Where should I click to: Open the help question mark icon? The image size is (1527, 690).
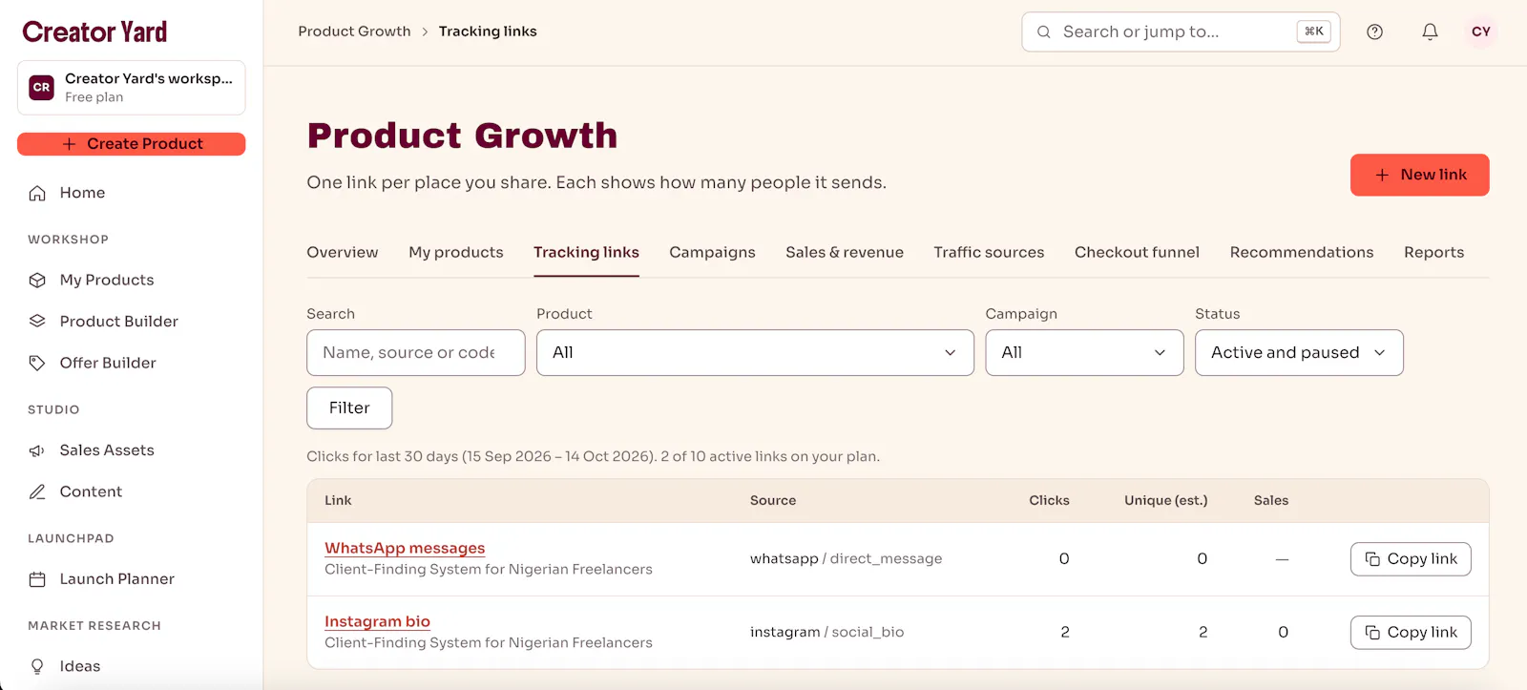point(1374,31)
